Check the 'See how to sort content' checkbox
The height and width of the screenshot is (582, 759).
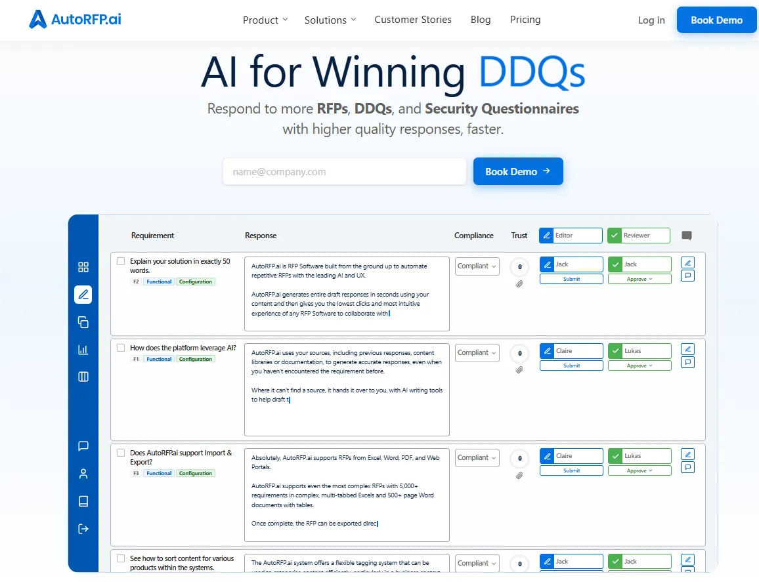(x=121, y=558)
